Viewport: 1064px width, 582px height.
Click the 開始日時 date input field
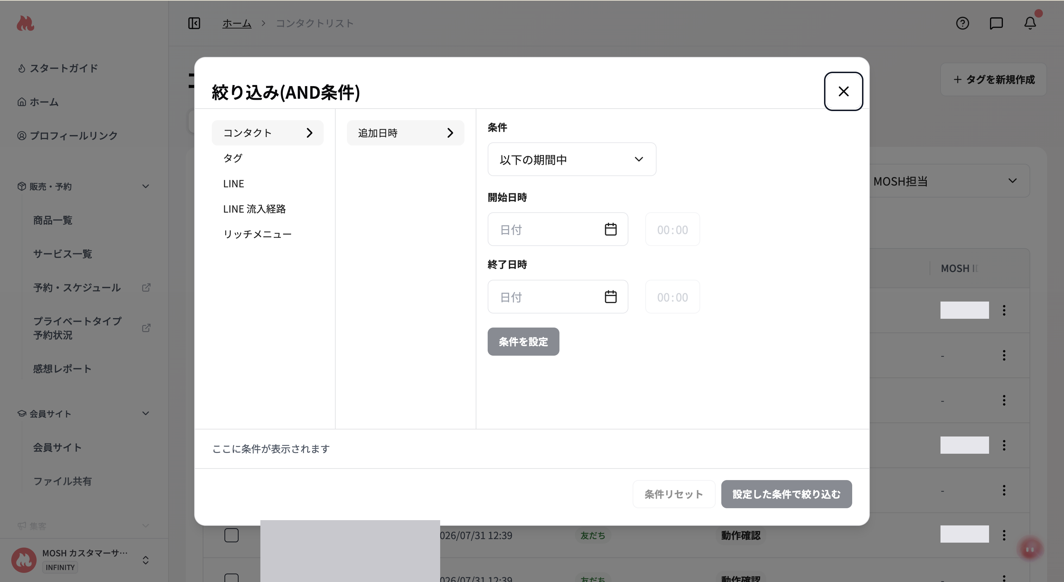pos(558,229)
